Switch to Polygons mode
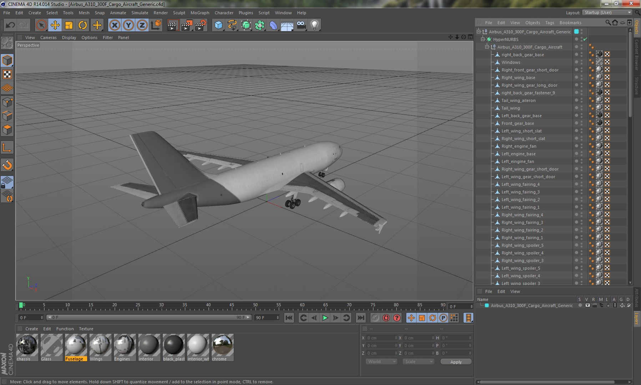This screenshot has width=641, height=385. pos(7,130)
